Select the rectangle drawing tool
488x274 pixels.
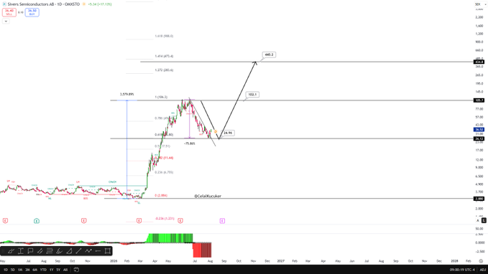pyautogui.click(x=108, y=251)
